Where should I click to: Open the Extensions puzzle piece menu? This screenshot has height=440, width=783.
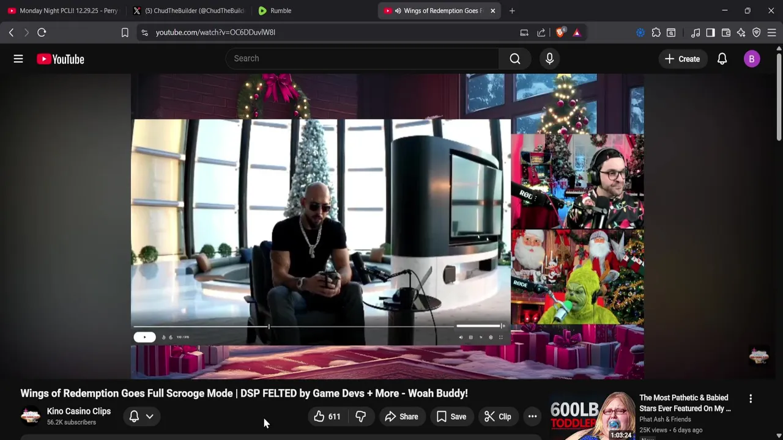(656, 32)
